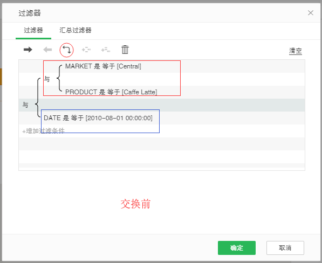Click the second add-group icon
The width and height of the screenshot is (322, 263).
tap(106, 50)
